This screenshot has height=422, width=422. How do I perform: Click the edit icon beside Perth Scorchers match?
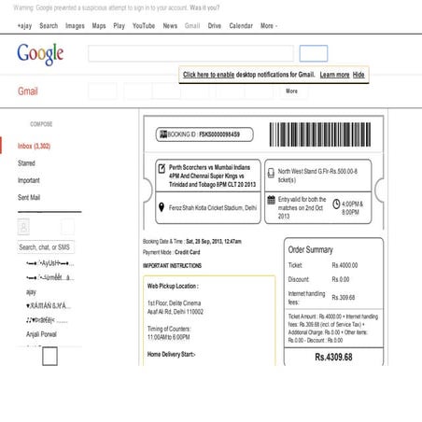(x=162, y=168)
